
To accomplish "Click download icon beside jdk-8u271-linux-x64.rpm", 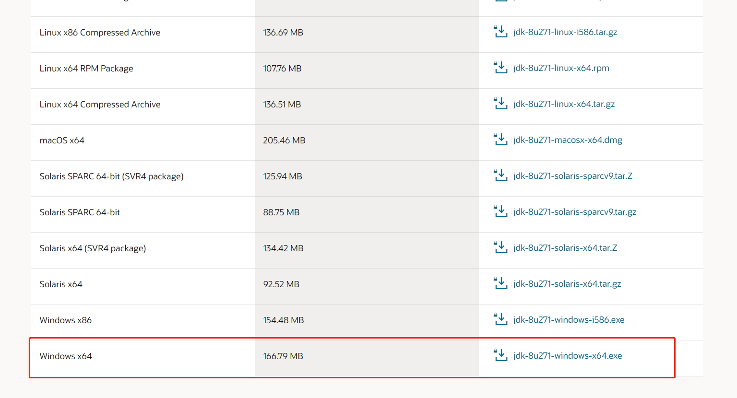I will tap(500, 68).
